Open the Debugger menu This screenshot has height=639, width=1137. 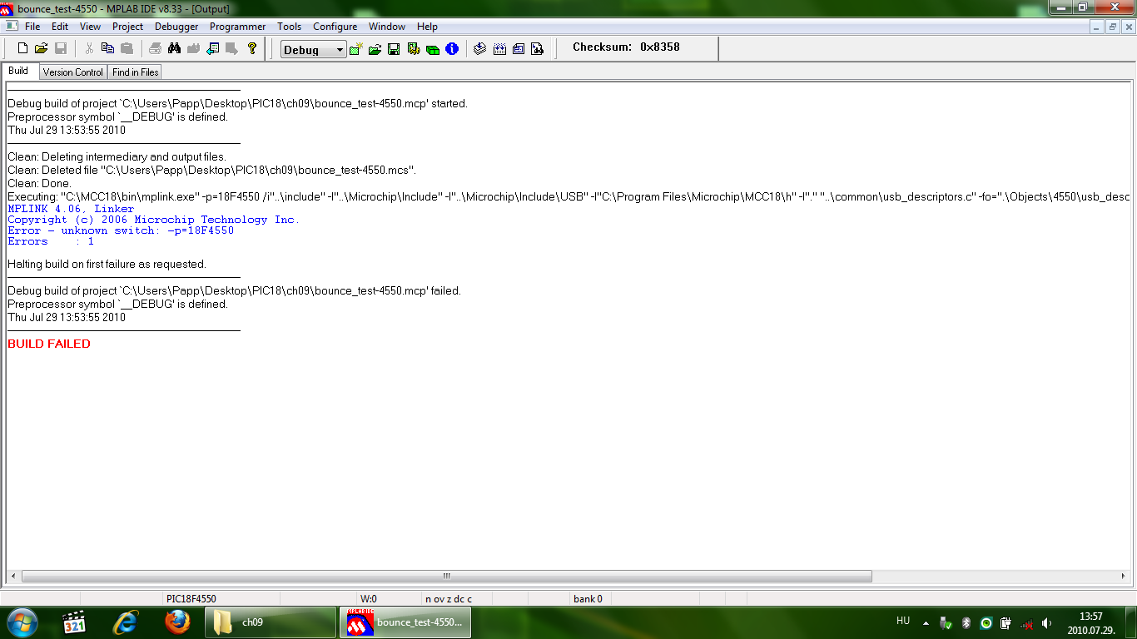click(176, 27)
